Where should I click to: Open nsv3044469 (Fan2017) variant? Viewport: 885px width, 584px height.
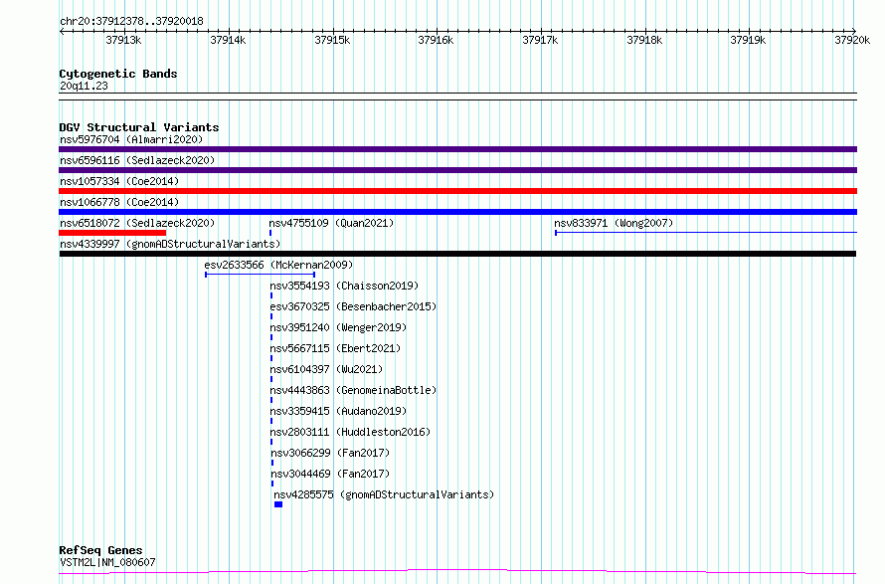[330, 474]
